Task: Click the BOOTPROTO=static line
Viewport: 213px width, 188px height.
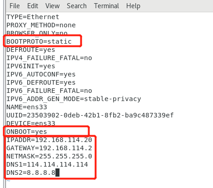Action: click(39, 41)
